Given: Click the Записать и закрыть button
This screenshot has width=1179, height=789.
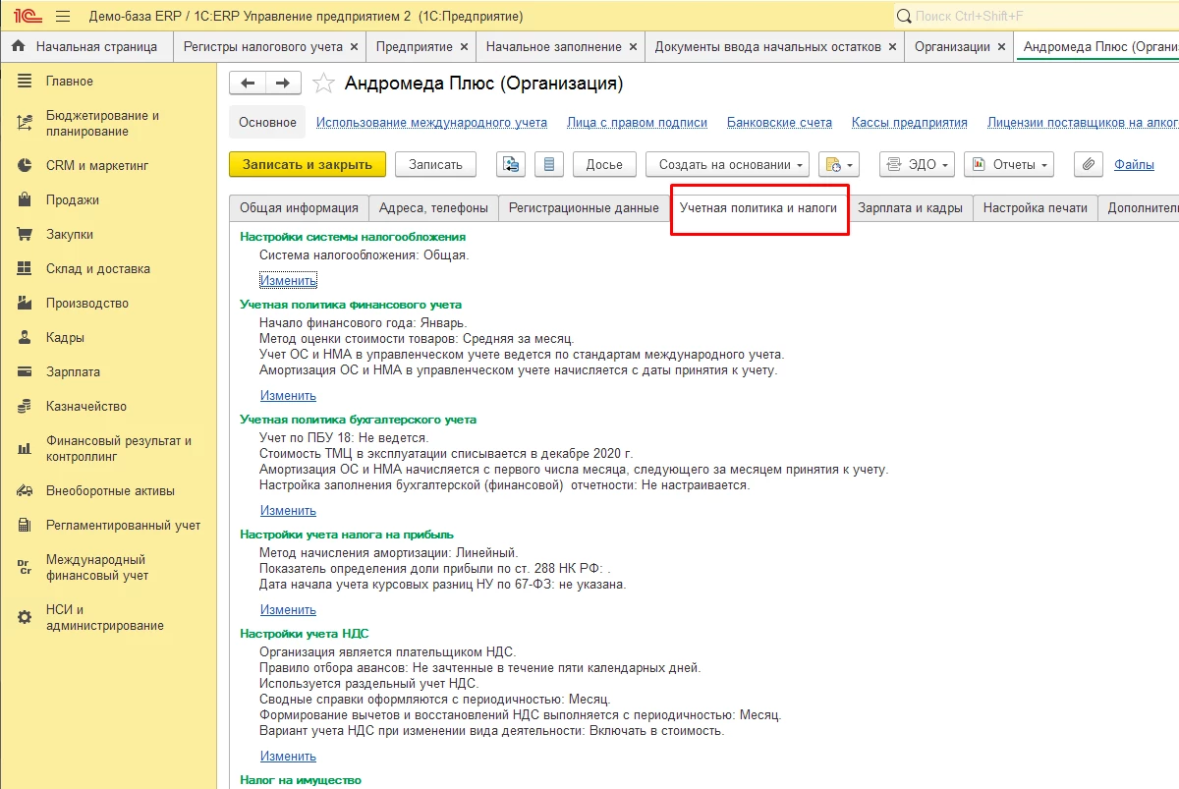Looking at the screenshot, I should [308, 164].
